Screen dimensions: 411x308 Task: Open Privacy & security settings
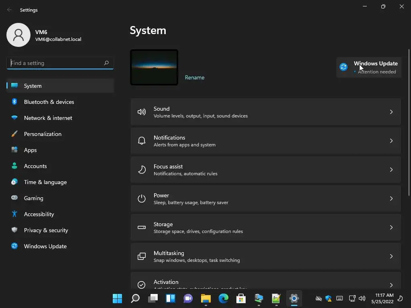(x=60, y=230)
